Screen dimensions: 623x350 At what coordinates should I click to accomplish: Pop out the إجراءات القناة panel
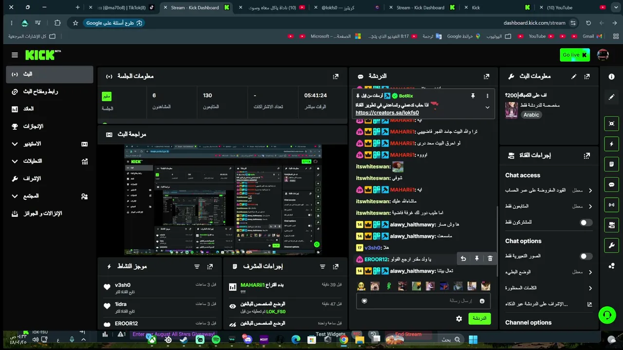tap(587, 156)
